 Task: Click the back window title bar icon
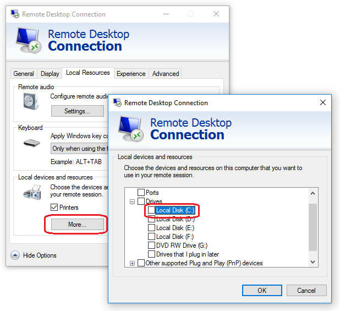point(14,14)
